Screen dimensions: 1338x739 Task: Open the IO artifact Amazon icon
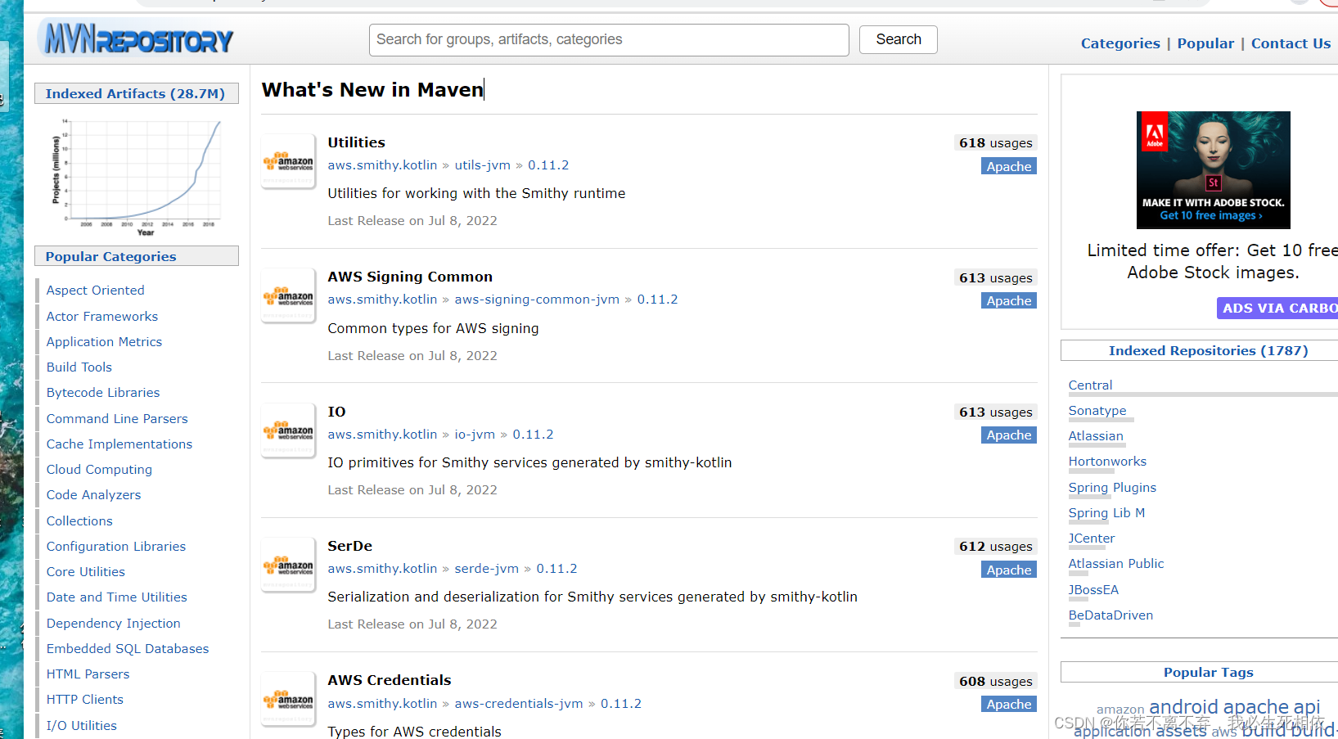coord(288,430)
